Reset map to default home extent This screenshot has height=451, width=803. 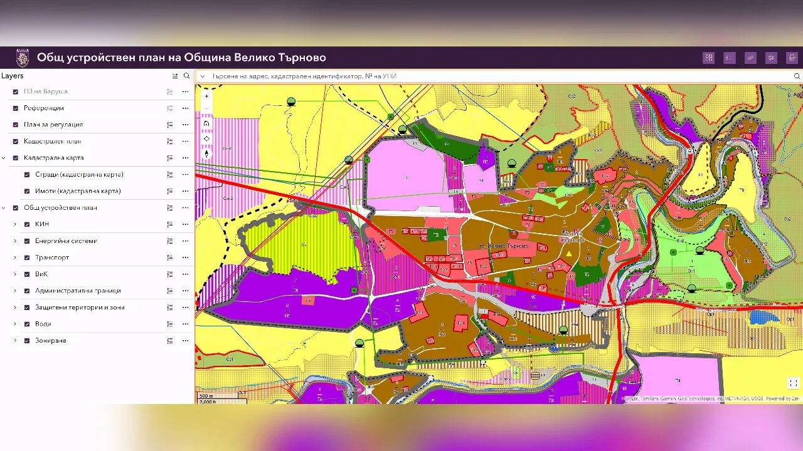206,123
